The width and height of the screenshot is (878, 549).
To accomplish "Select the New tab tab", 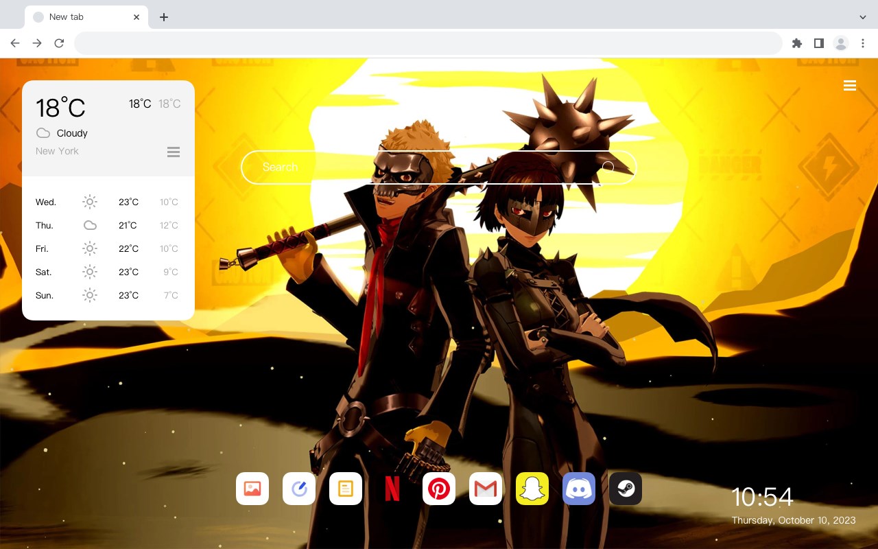I will pos(86,17).
